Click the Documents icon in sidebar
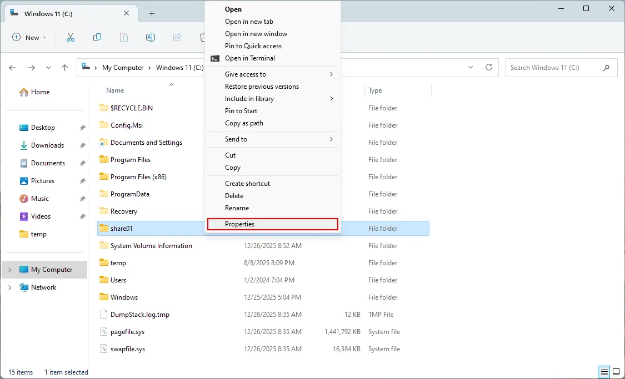The width and height of the screenshot is (625, 379). pyautogui.click(x=24, y=163)
